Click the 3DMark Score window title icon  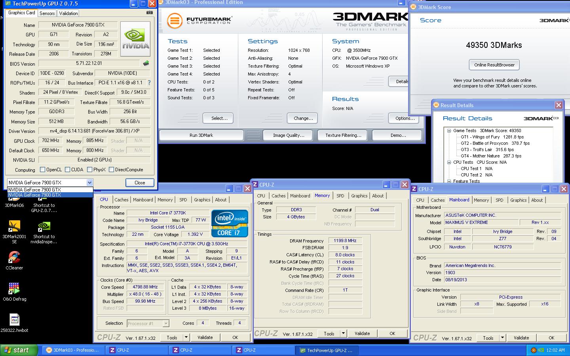413,7
